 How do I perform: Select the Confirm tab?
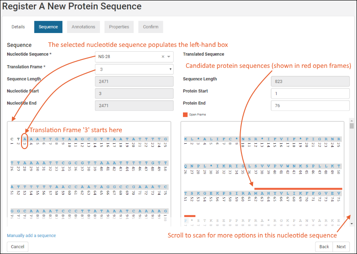click(x=150, y=27)
